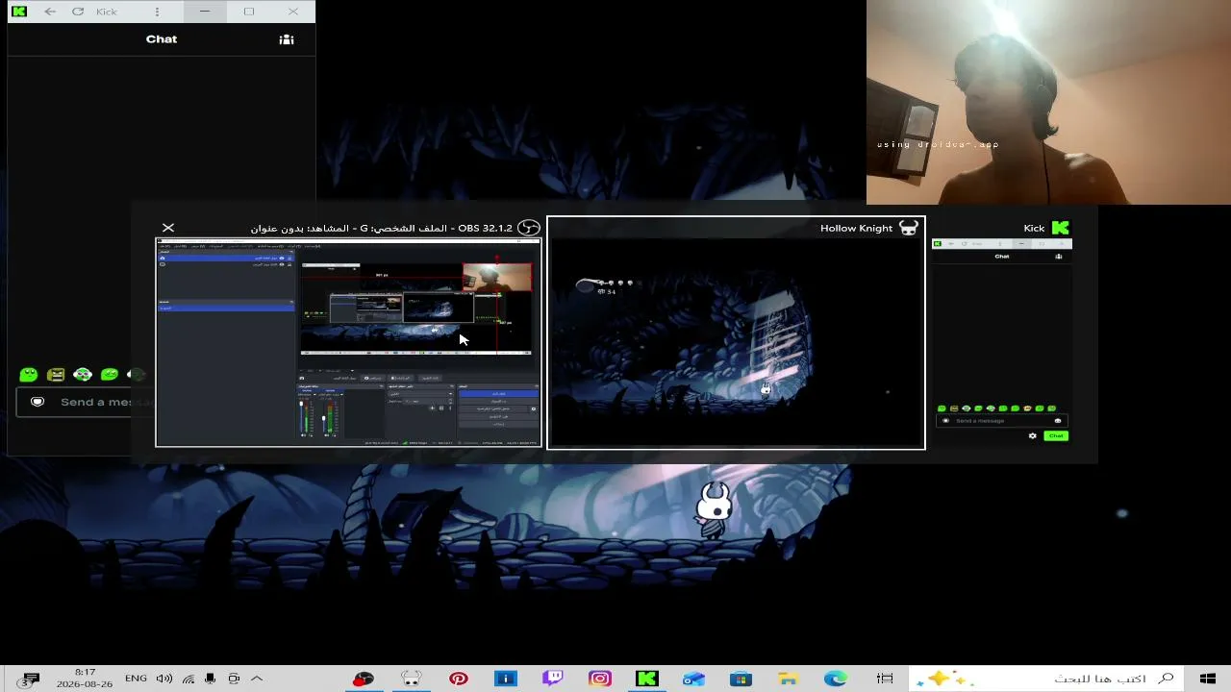Image resolution: width=1231 pixels, height=692 pixels.
Task: Click the Chat heading in Kick window
Action: point(162,39)
